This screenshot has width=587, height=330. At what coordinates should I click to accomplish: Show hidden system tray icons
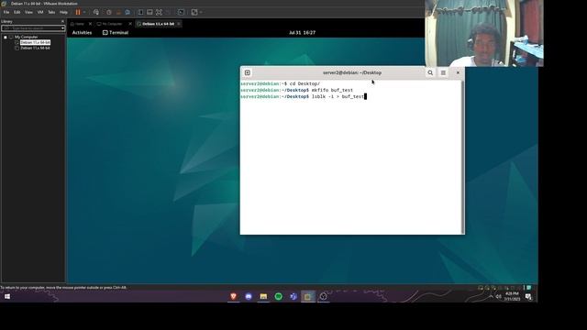coord(492,296)
